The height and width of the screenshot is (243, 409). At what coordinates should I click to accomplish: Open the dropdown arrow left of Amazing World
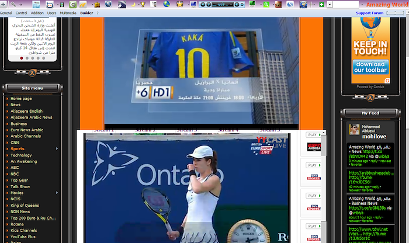tap(362, 5)
